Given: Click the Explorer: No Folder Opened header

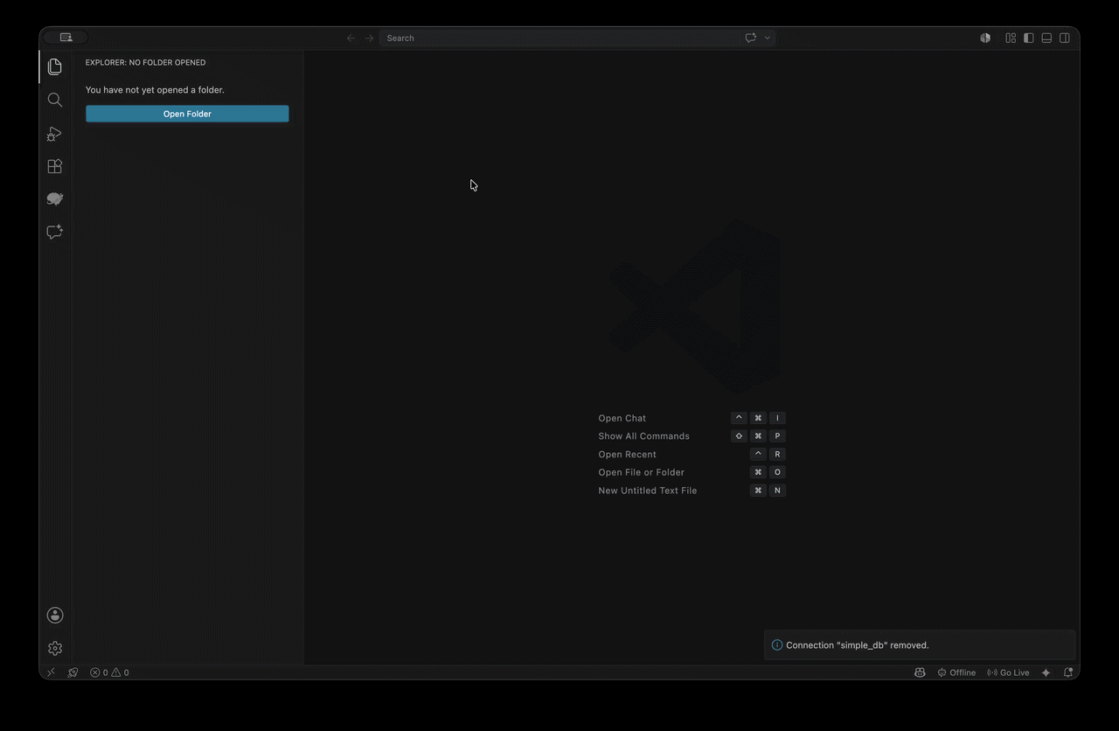Looking at the screenshot, I should (146, 63).
